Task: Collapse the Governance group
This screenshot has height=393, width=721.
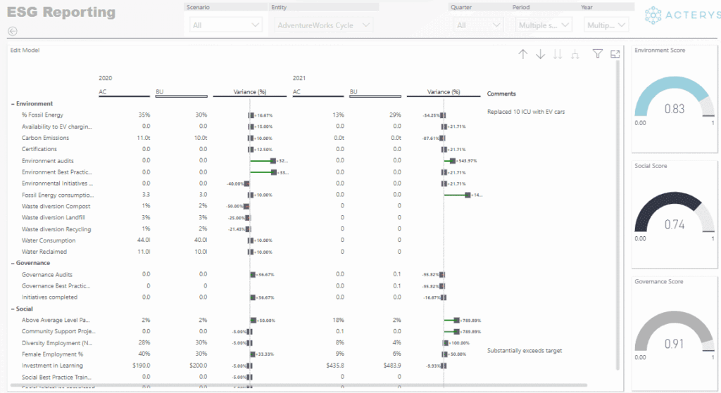Action: (13, 263)
